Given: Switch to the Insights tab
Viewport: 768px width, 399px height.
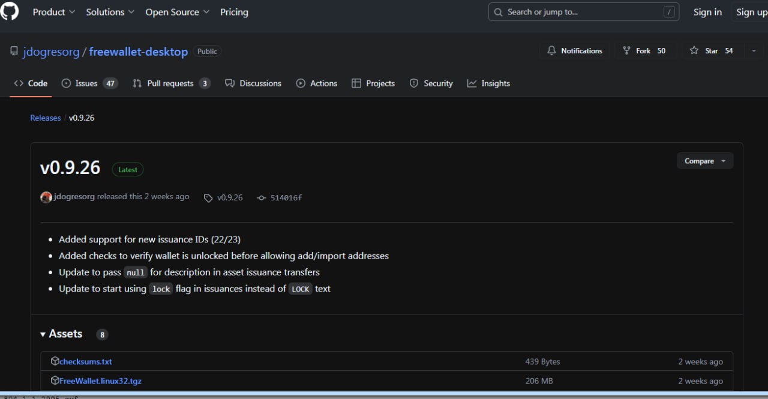Looking at the screenshot, I should (488, 83).
